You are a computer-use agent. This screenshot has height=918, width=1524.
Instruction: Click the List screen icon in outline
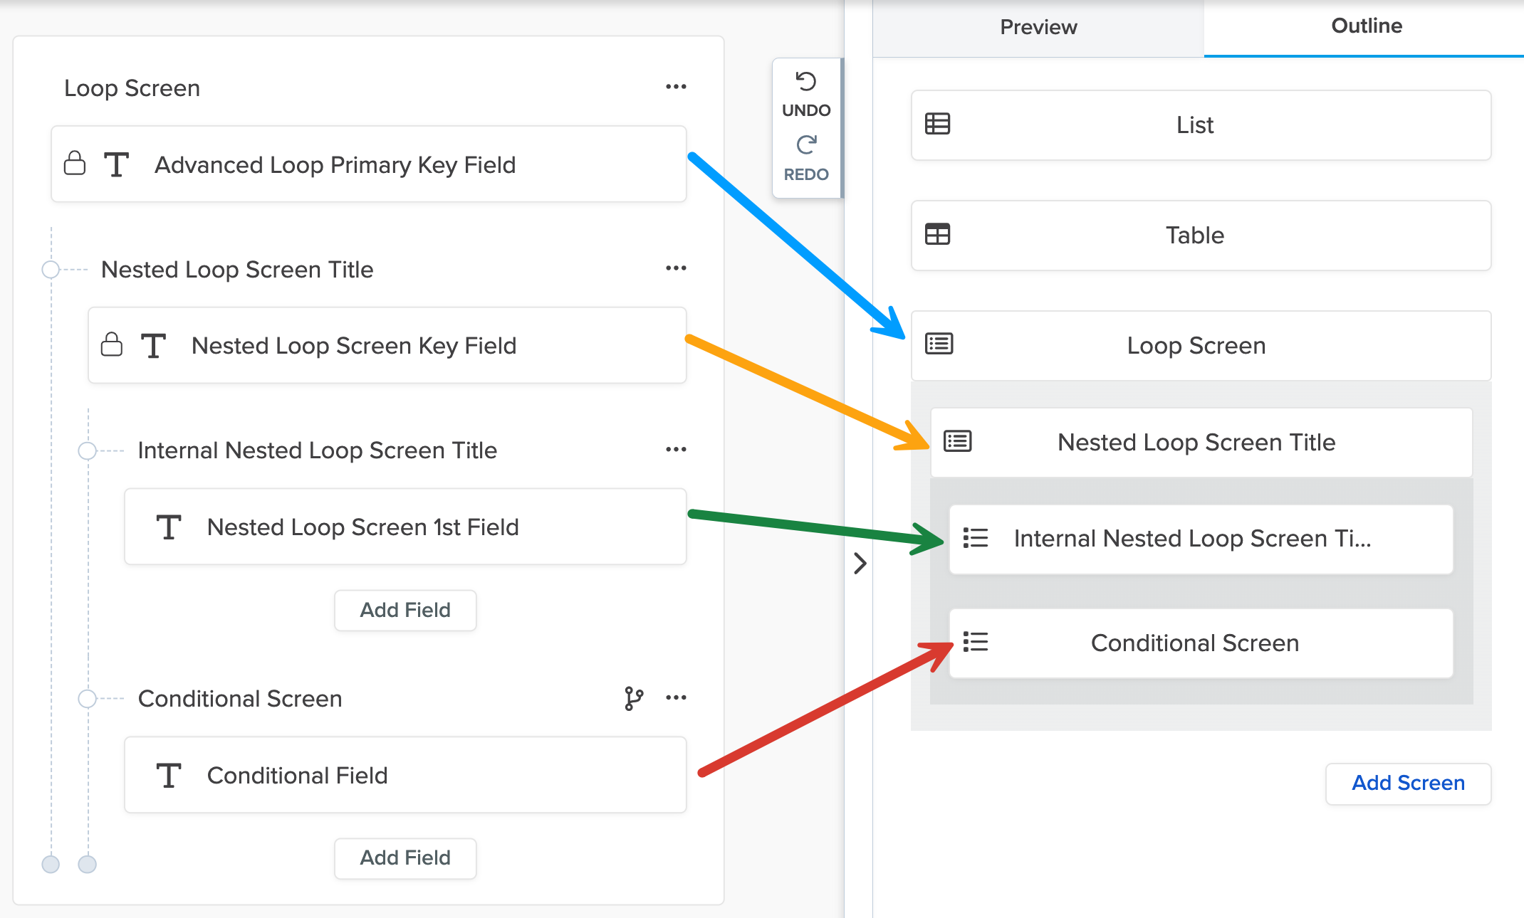click(x=937, y=125)
